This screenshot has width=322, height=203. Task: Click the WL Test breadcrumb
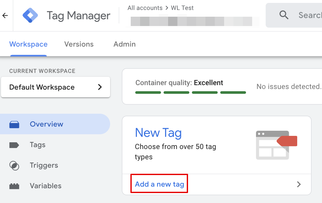pos(182,8)
